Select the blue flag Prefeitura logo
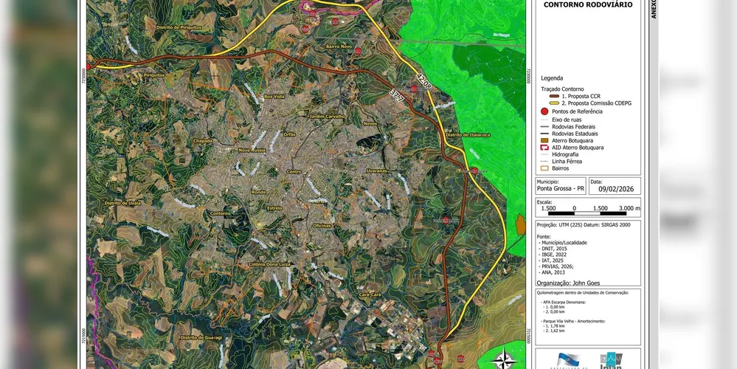Viewport: 737px width, 369px height. tap(569, 361)
